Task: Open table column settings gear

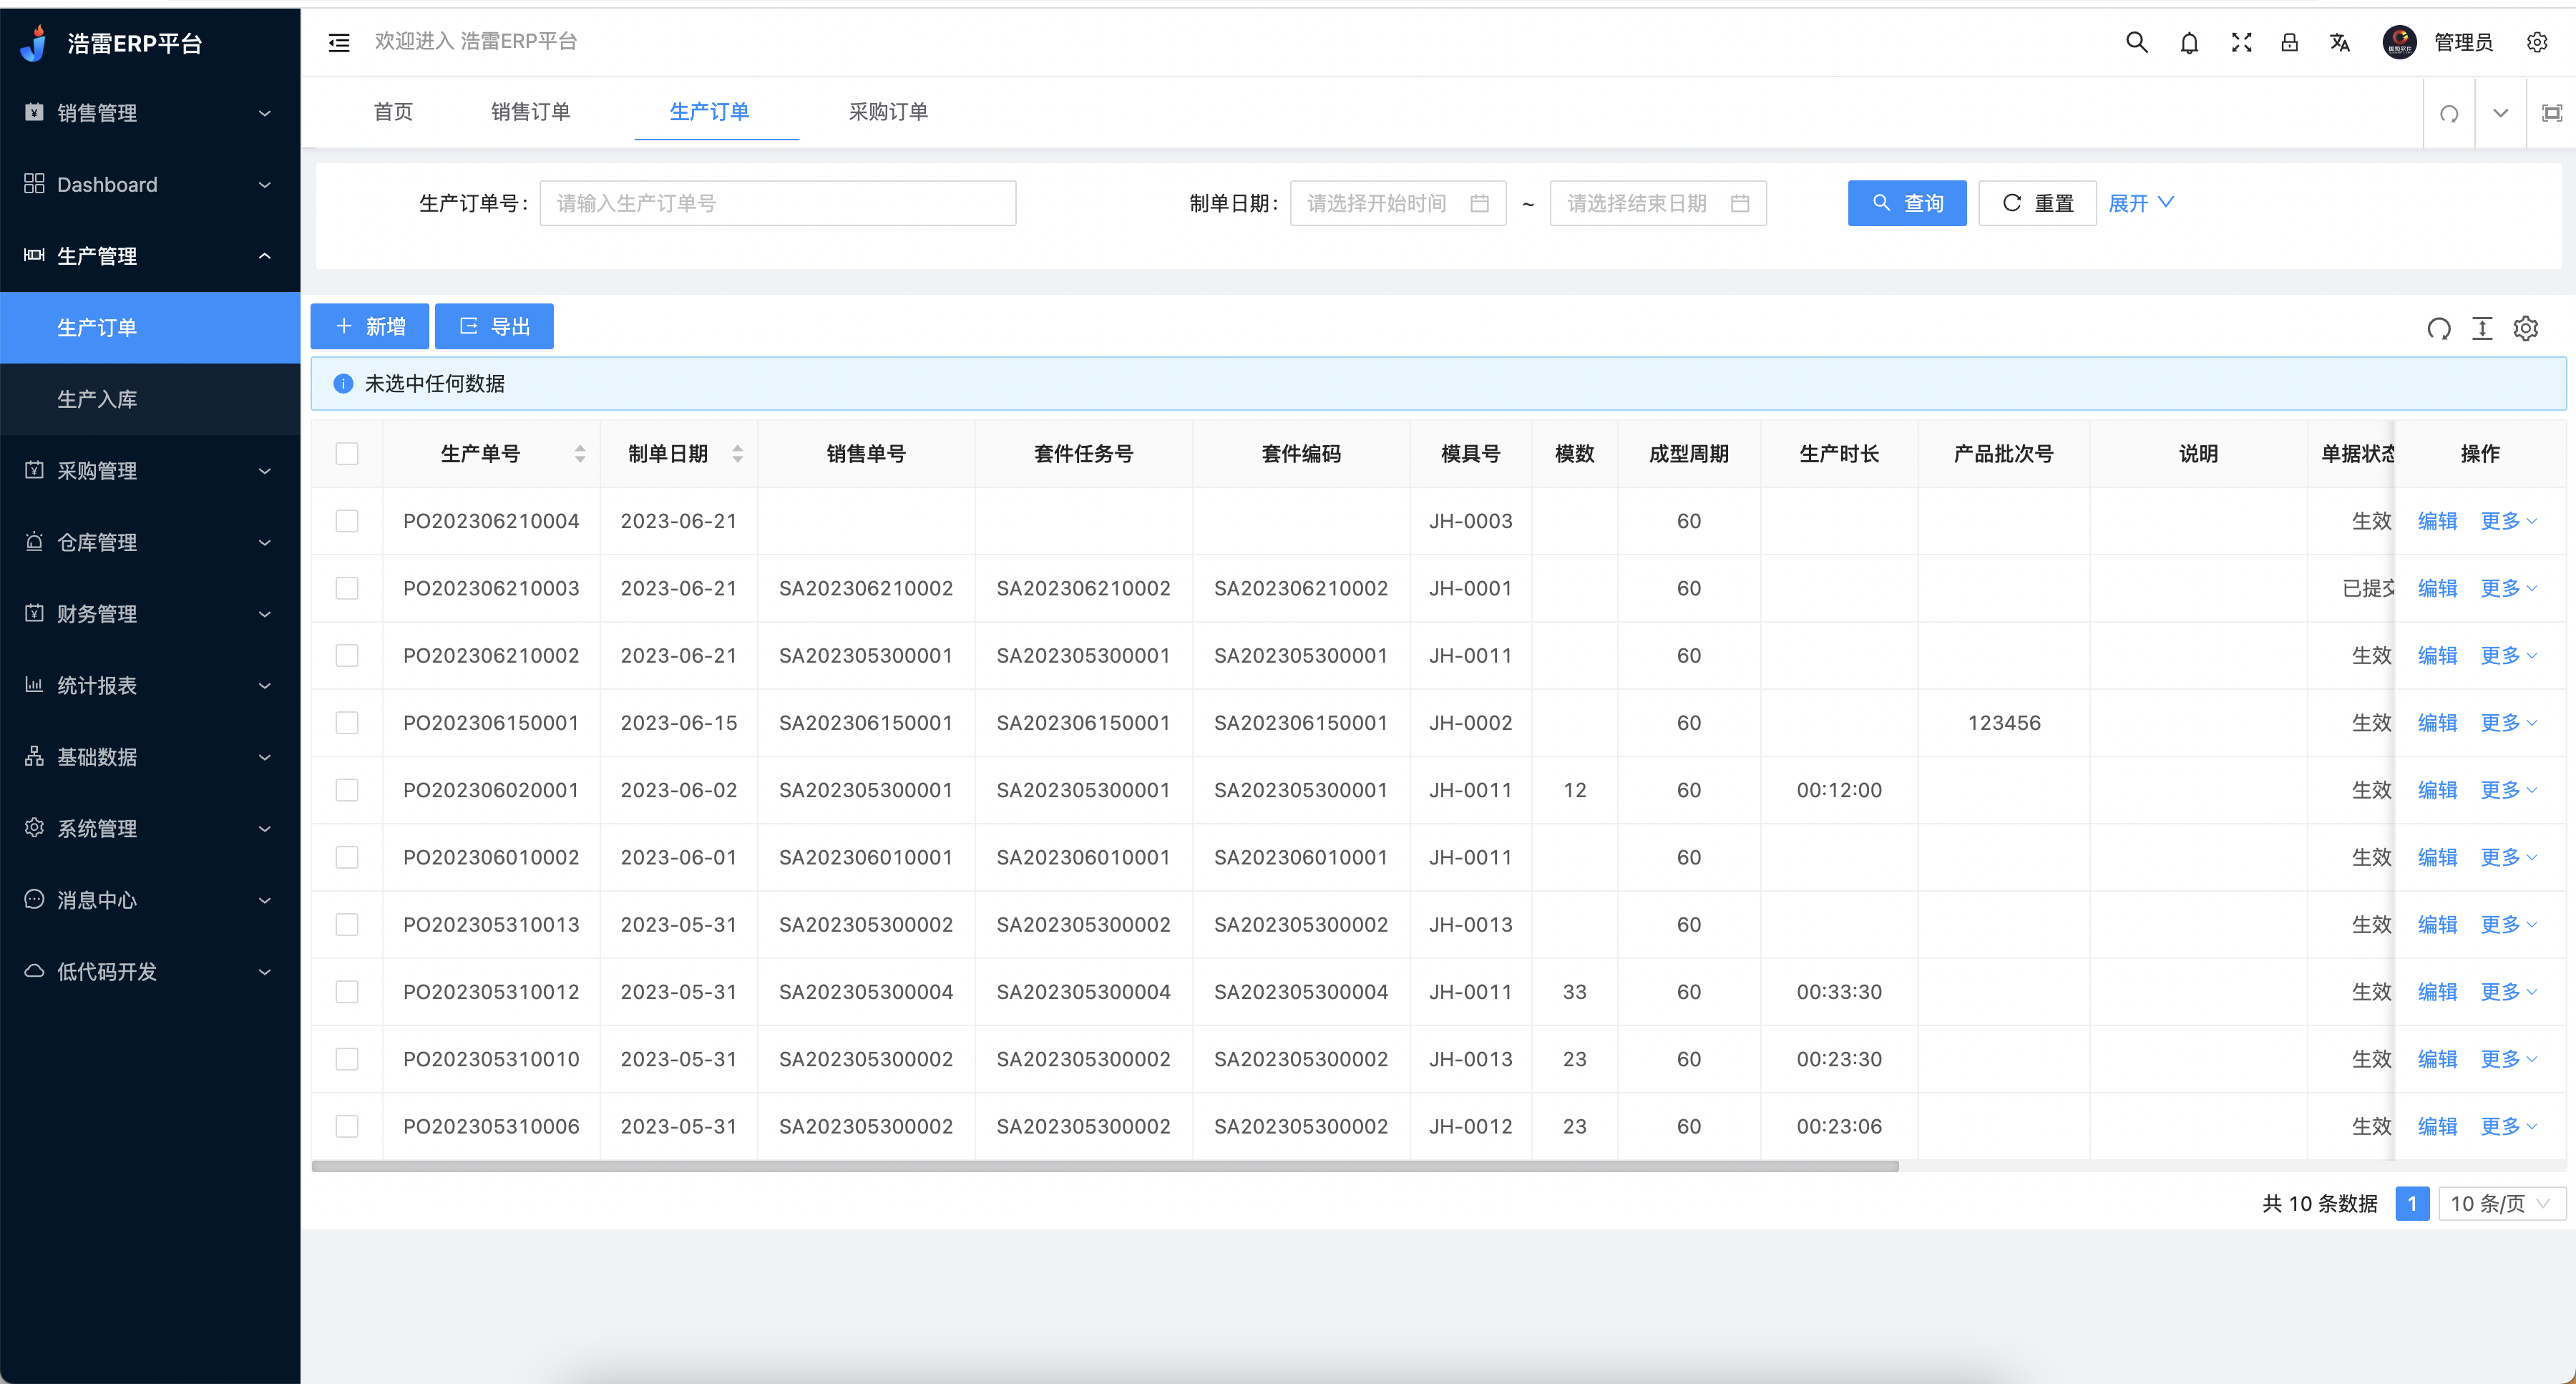Action: click(x=2526, y=328)
